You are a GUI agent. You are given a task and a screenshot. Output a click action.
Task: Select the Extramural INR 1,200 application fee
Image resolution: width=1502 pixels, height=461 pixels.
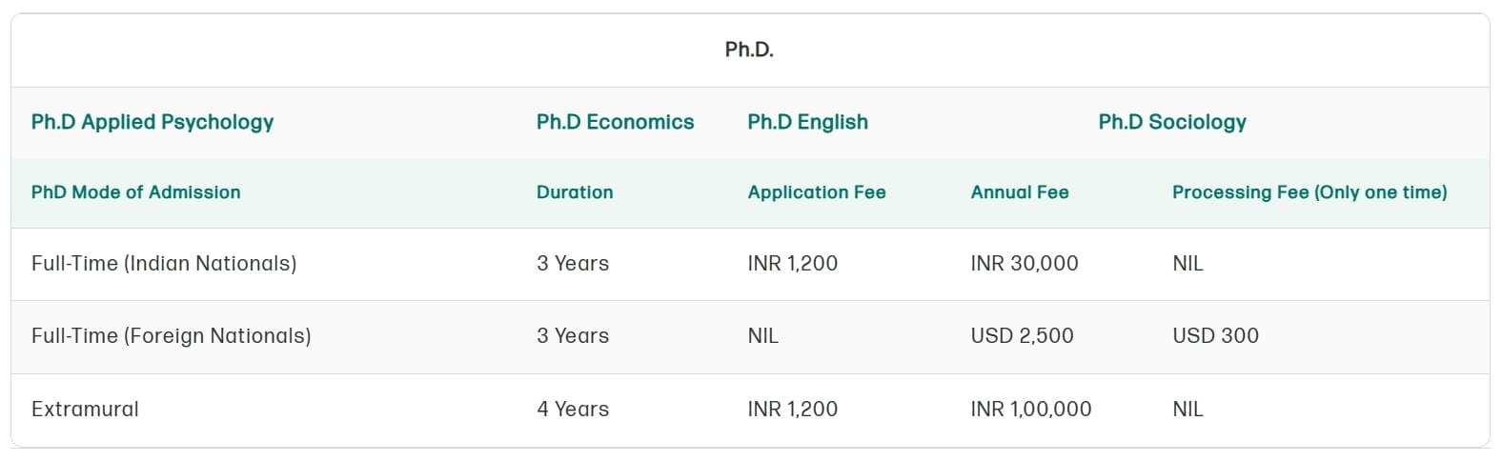[x=792, y=410]
